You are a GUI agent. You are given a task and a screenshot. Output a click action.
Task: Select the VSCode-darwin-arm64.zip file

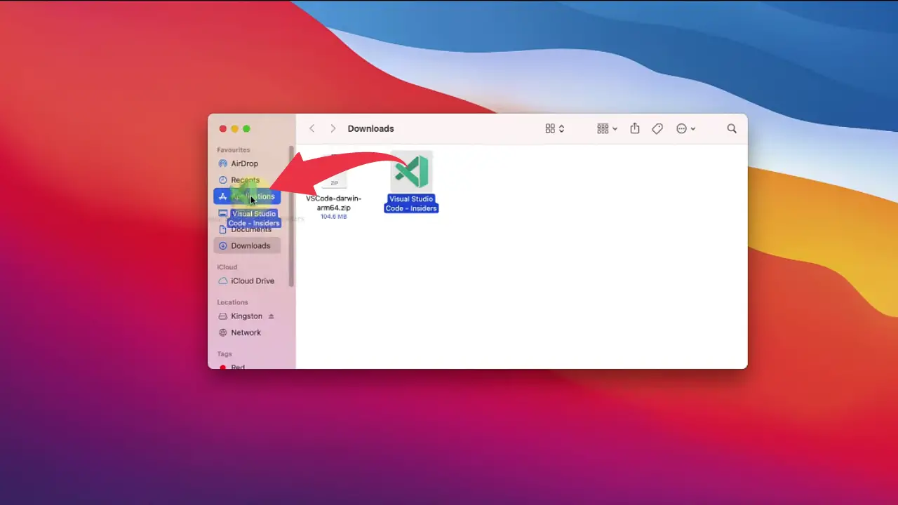[x=334, y=187]
